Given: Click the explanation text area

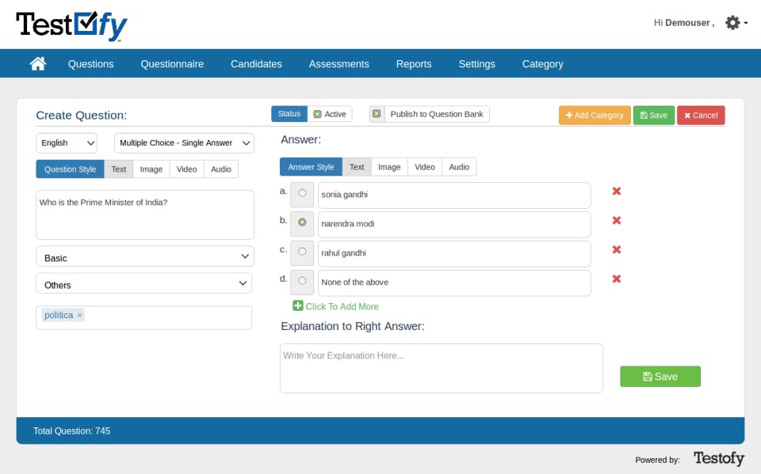Looking at the screenshot, I should click(x=442, y=368).
